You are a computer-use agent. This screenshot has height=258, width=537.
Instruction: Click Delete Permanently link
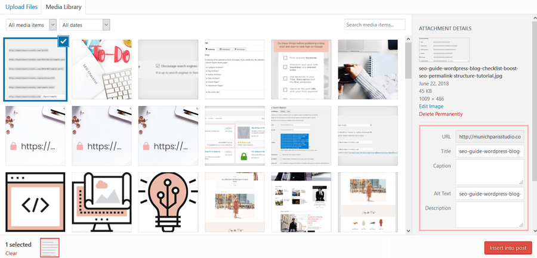441,114
